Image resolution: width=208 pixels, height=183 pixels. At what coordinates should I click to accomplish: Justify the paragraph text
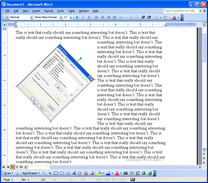point(115,17)
